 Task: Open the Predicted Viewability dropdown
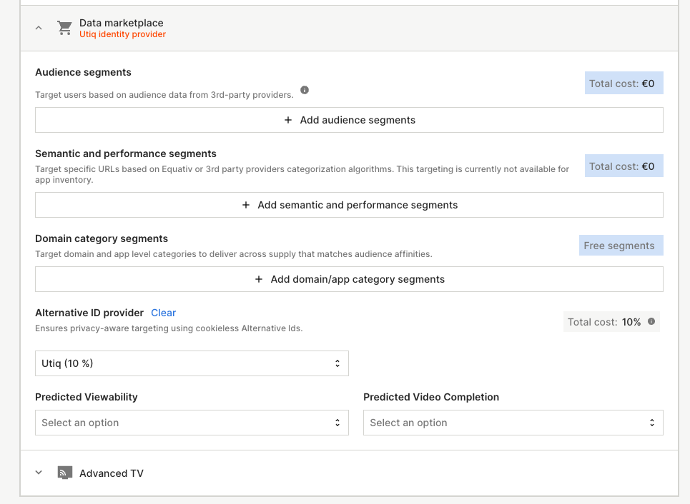[192, 423]
